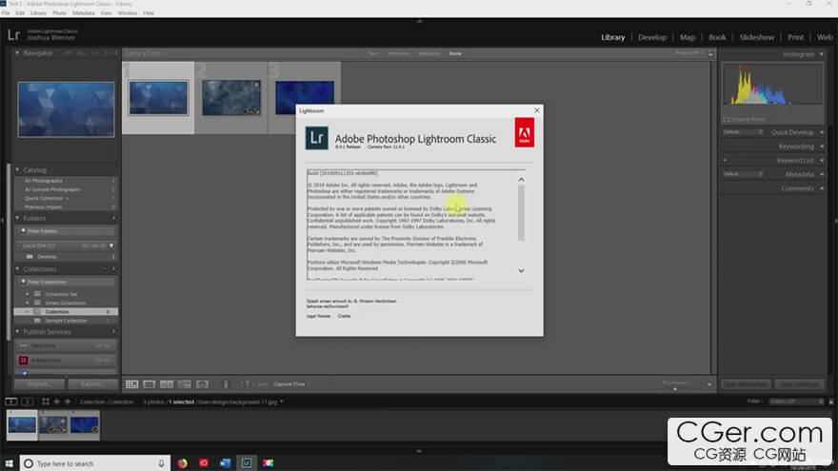
Task: Click the microphone icon in taskbar search
Action: pos(161,463)
